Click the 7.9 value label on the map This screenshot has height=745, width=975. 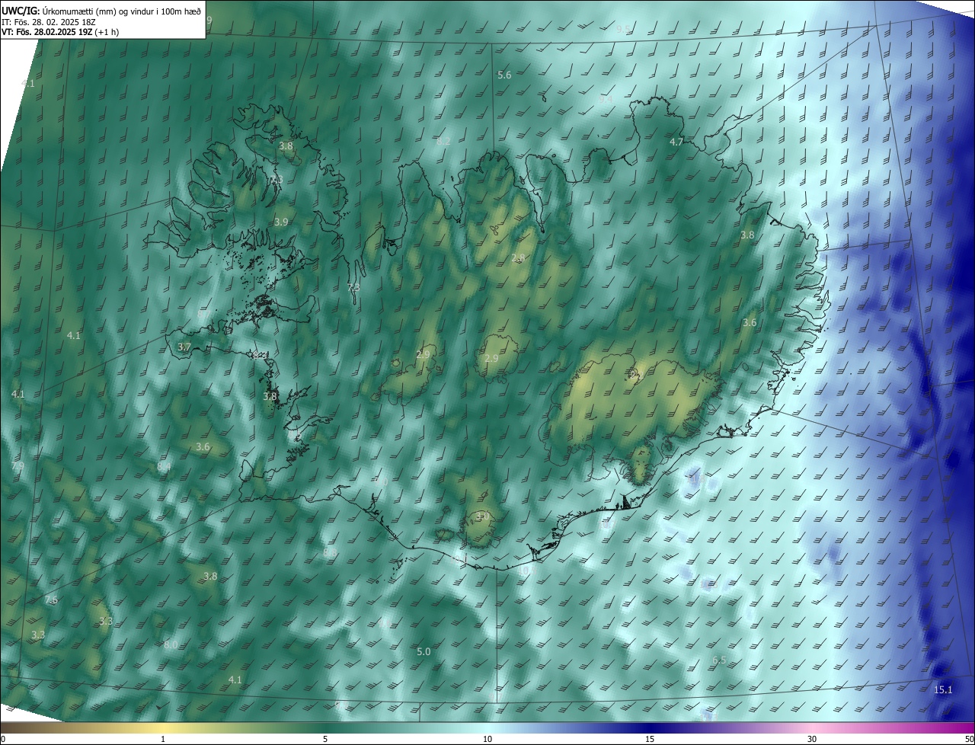(x=18, y=465)
